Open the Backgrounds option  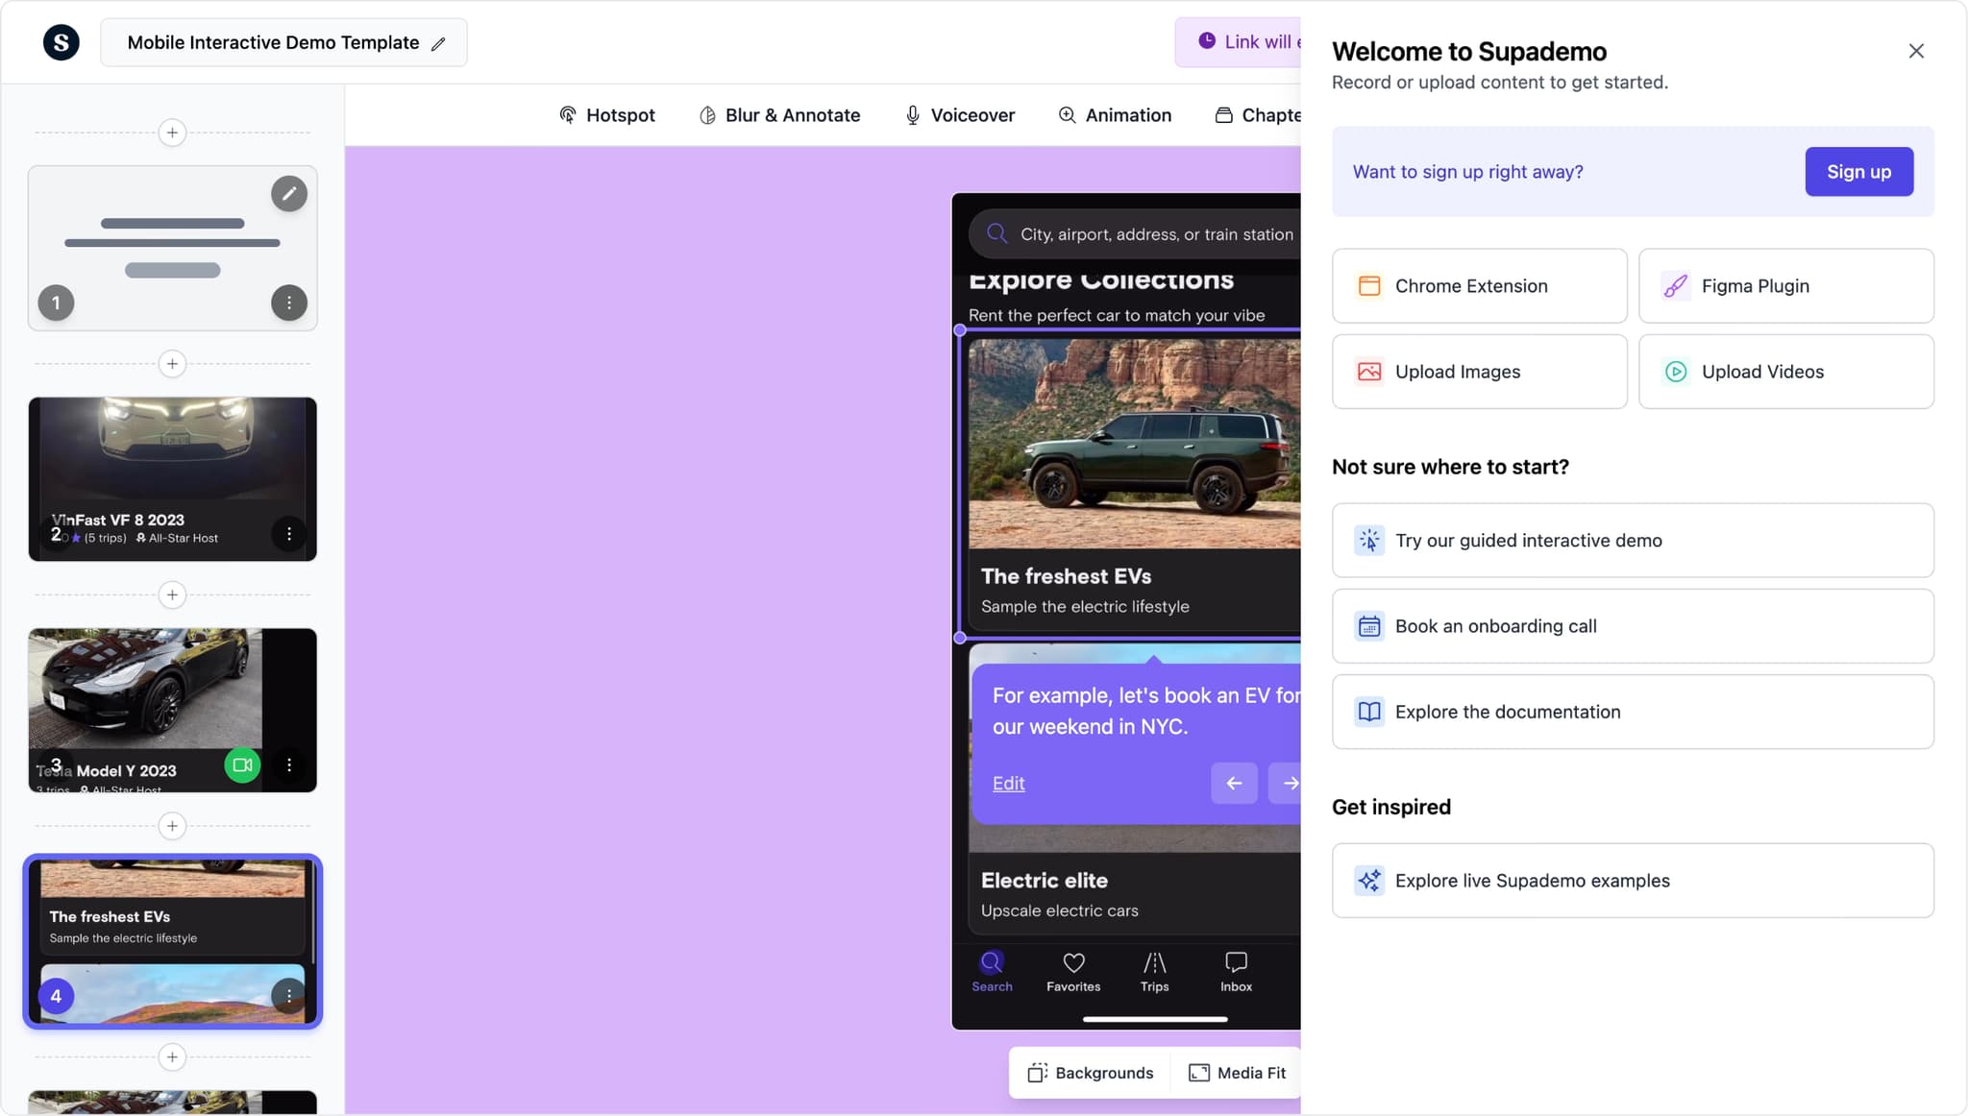coord(1091,1073)
